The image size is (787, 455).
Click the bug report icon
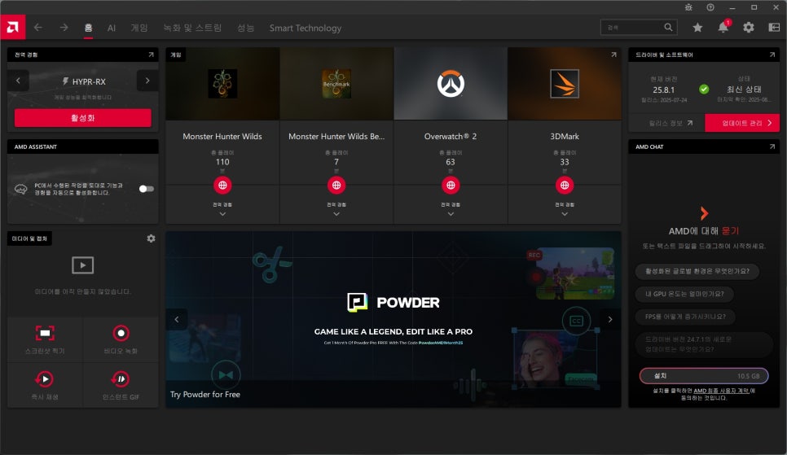click(688, 7)
